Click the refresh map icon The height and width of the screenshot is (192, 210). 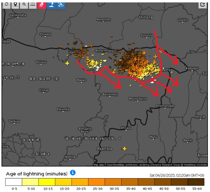click(7, 5)
